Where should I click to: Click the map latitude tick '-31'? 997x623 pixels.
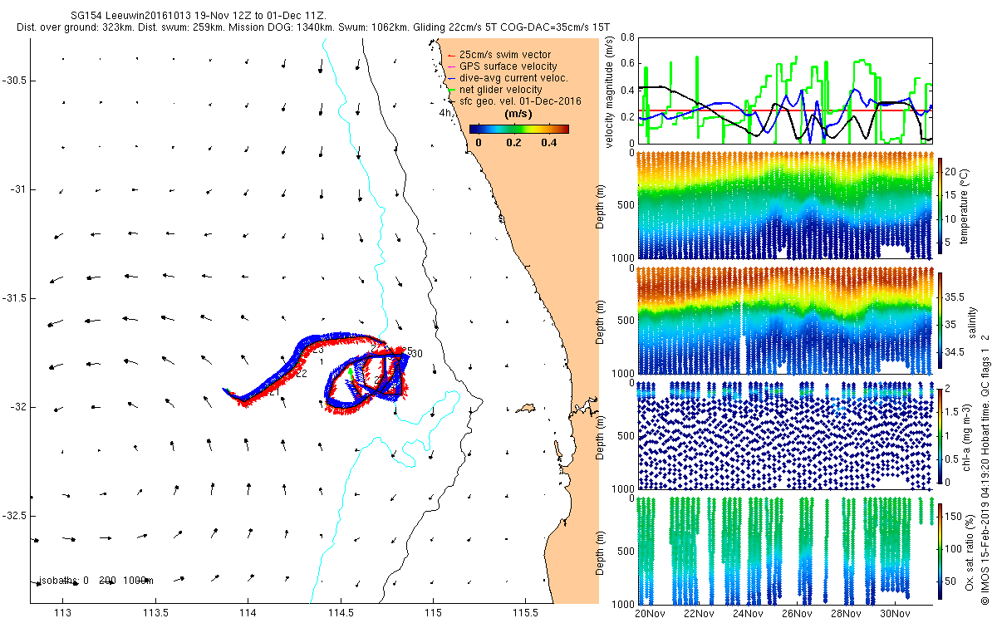20,189
